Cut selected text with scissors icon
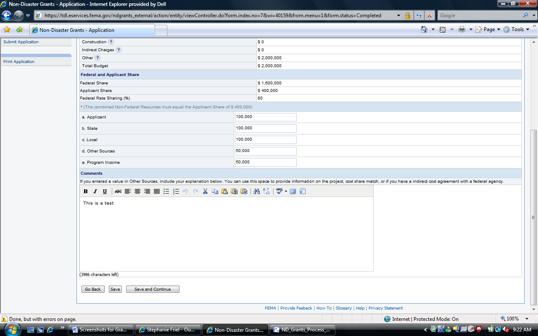Screen dimensions: 538x336 coord(206,192)
